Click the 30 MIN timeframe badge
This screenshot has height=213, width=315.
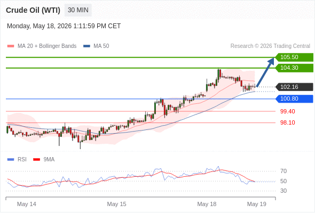pyautogui.click(x=78, y=10)
